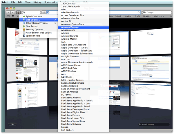The width and height of the screenshot is (174, 134).
Task: Open the TinyURL! bookmark
Action: 147,16
